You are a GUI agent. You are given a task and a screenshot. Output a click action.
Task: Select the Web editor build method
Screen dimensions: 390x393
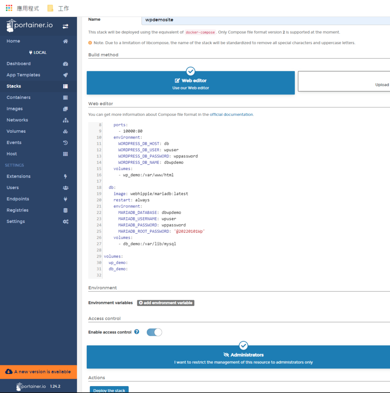pyautogui.click(x=191, y=83)
